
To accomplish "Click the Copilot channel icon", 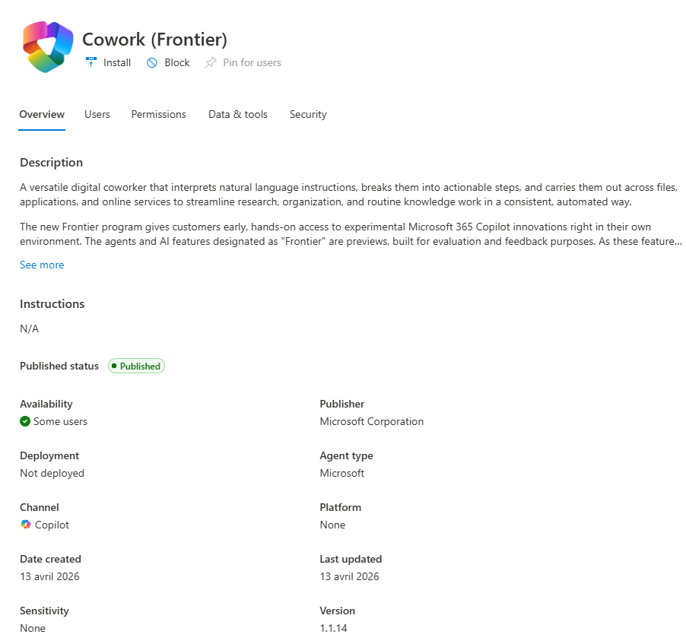I will (x=26, y=525).
